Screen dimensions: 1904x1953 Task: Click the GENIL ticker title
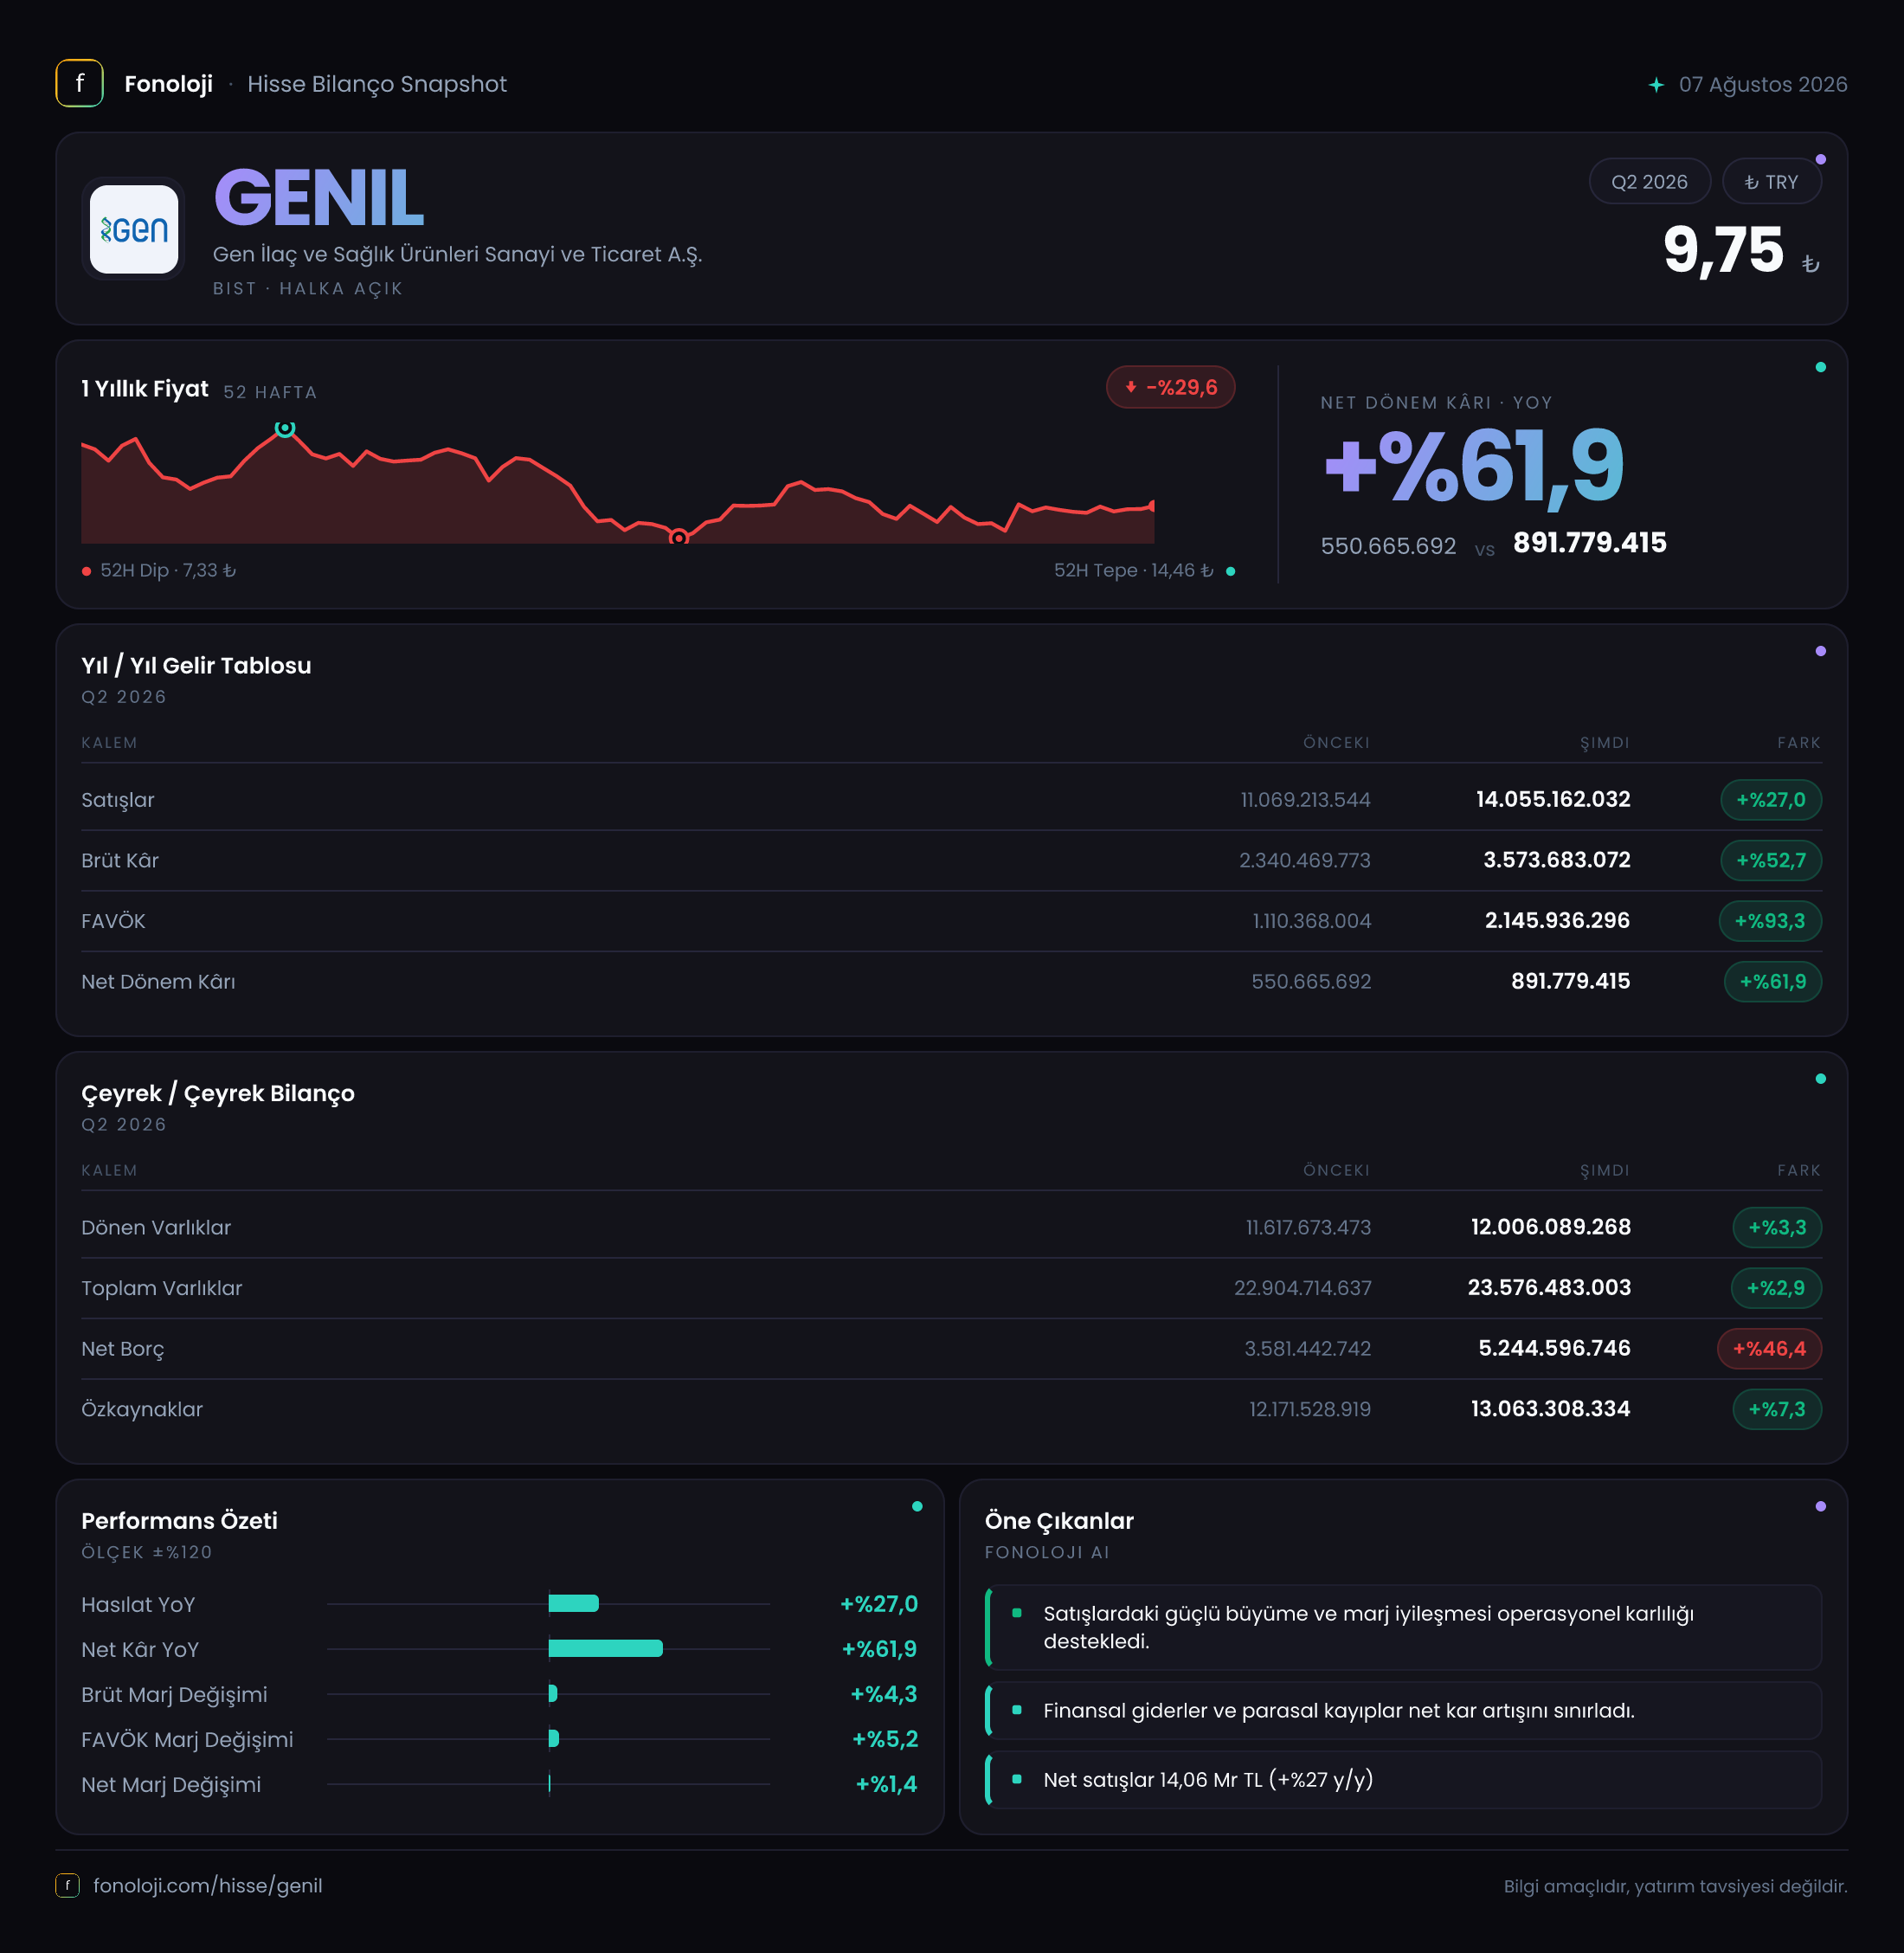click(x=318, y=198)
